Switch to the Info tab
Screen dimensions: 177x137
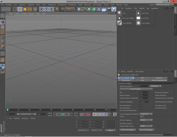(x=142, y=78)
